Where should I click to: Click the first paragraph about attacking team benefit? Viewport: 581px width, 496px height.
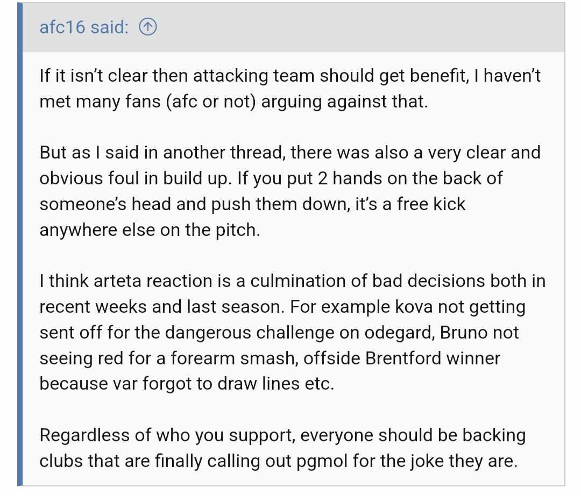pyautogui.click(x=290, y=89)
